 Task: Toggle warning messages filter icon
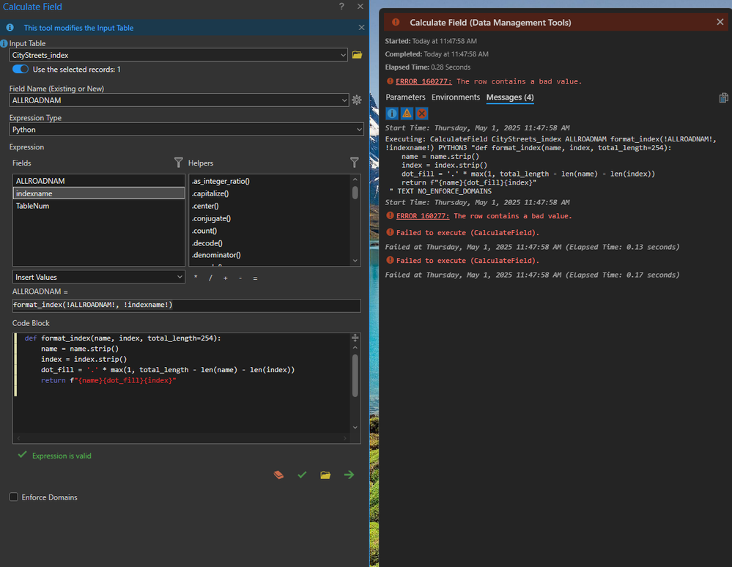407,114
